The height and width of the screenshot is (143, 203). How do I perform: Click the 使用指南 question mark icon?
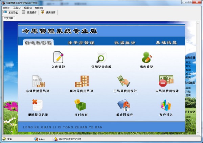(43, 12)
